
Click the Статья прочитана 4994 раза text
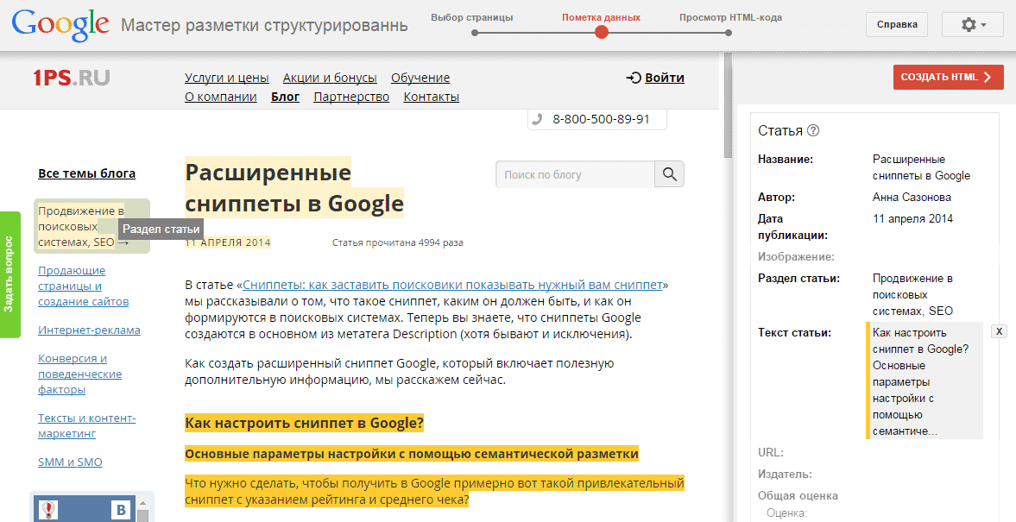[x=398, y=242]
